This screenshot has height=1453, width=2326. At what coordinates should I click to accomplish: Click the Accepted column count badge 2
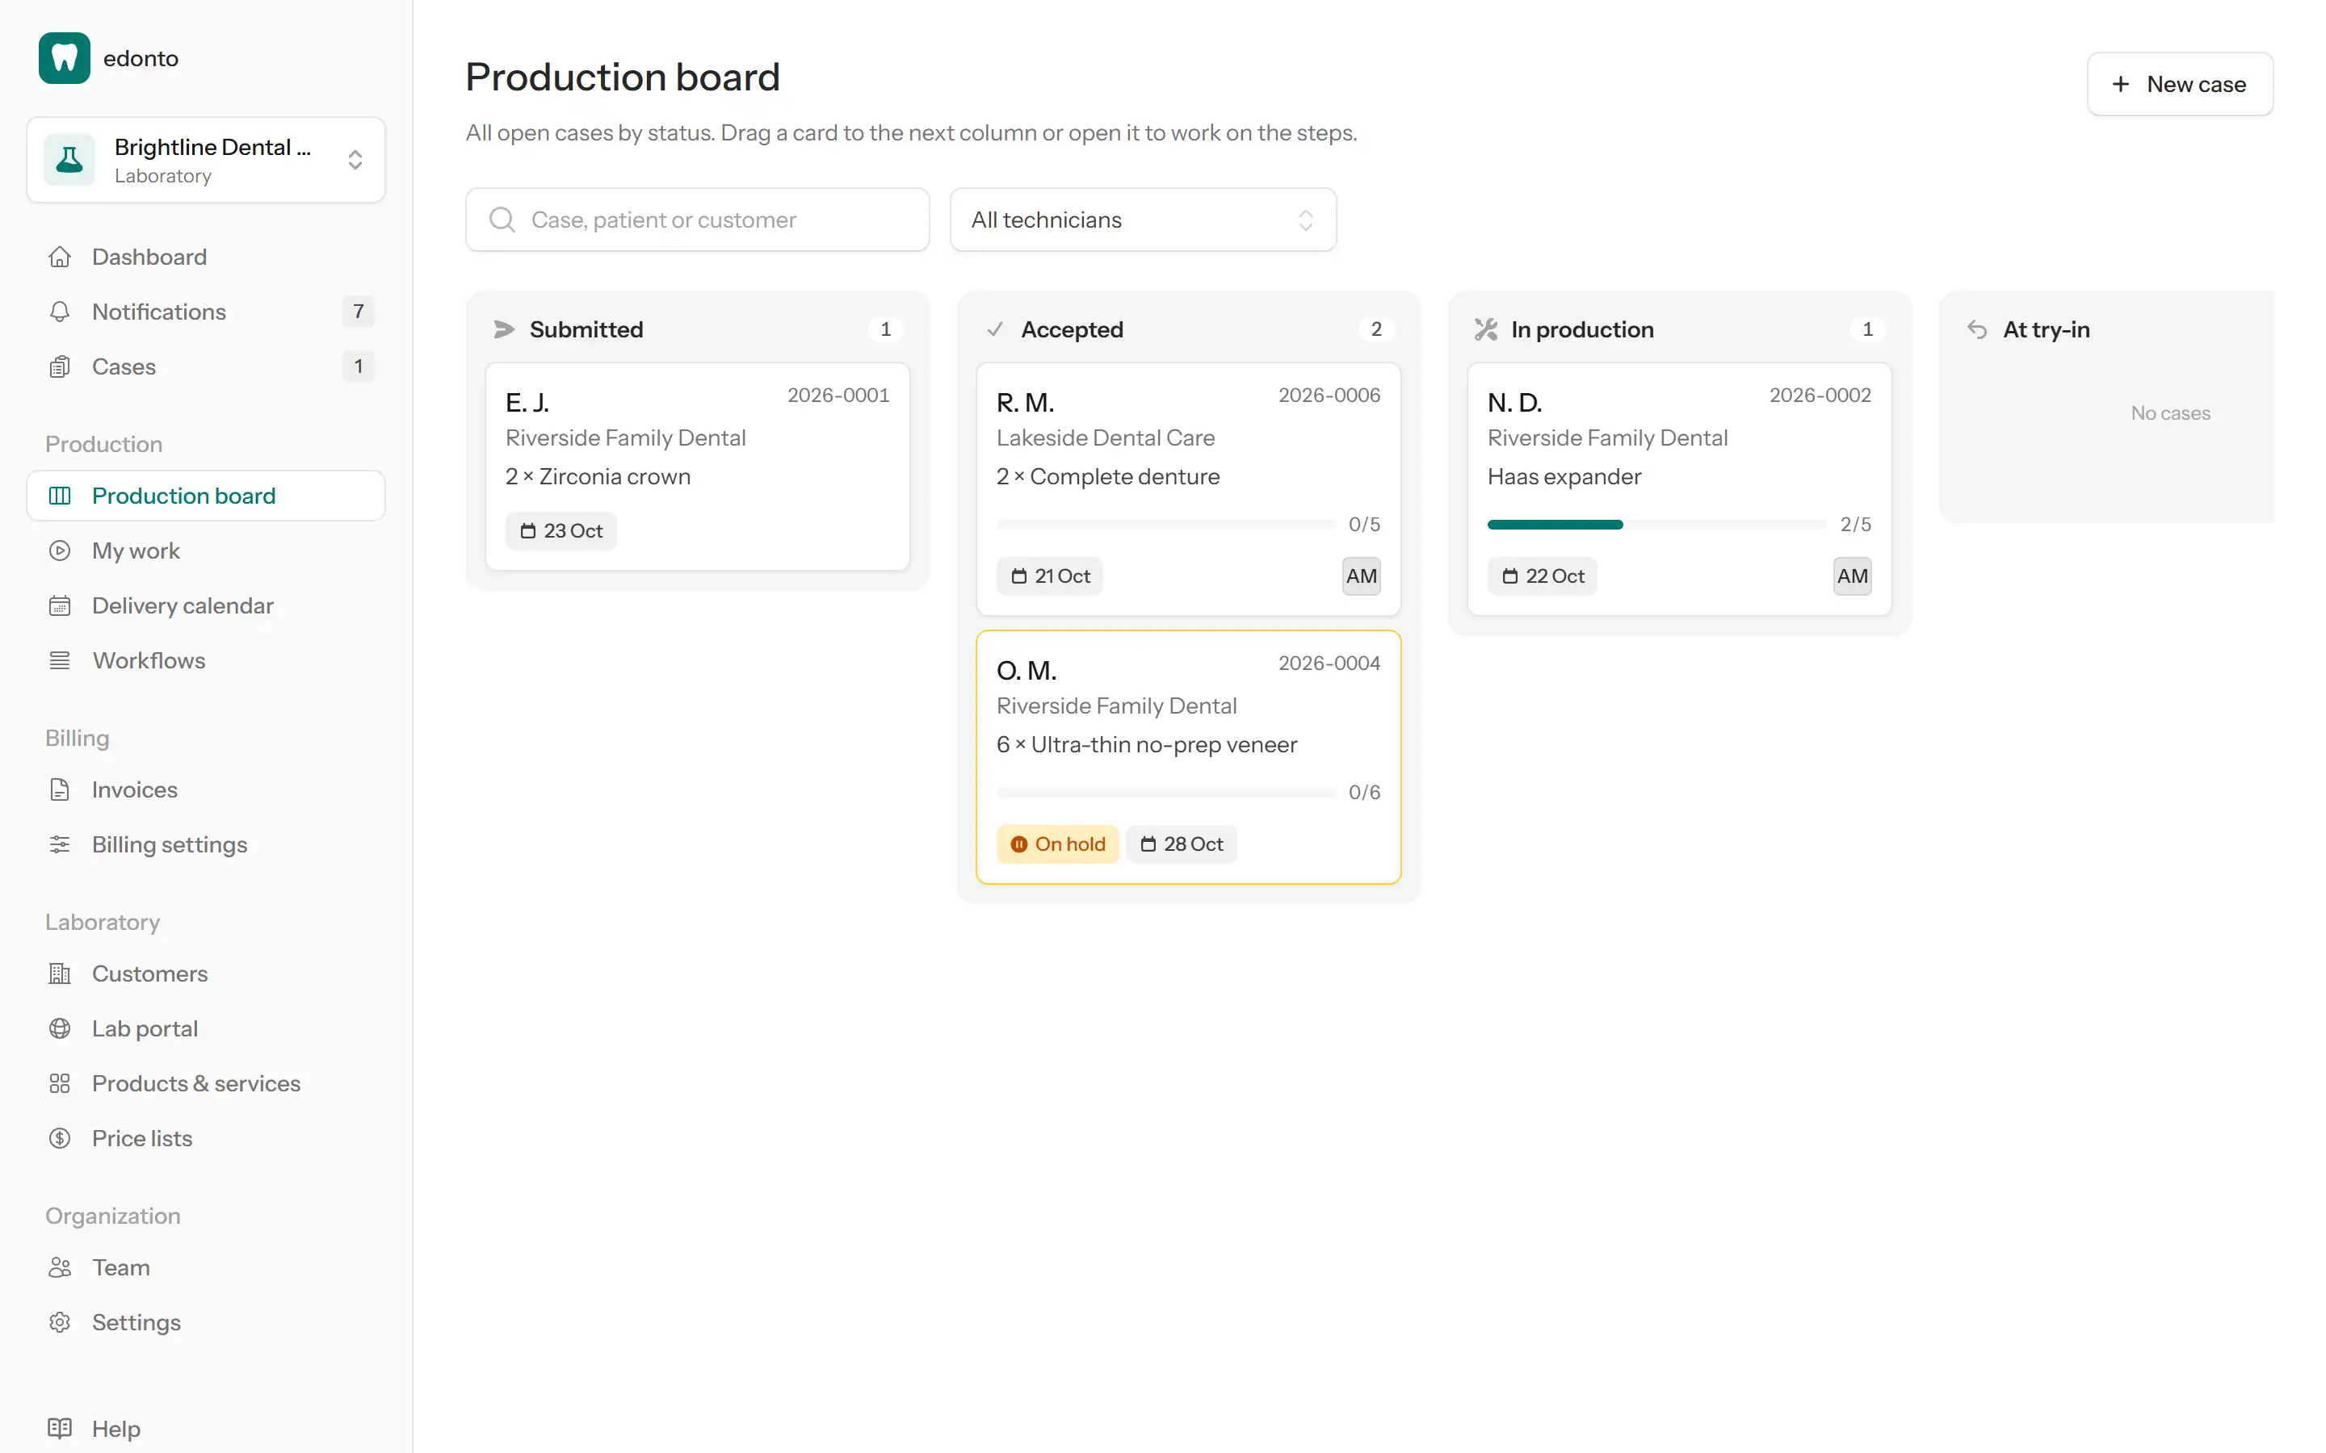(1376, 329)
